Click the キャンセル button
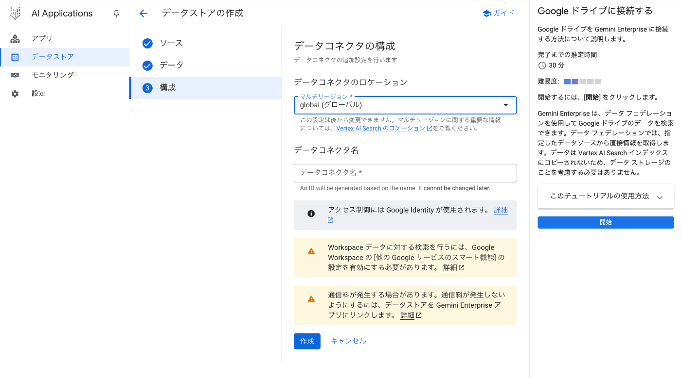The width and height of the screenshot is (681, 378). pyautogui.click(x=348, y=341)
